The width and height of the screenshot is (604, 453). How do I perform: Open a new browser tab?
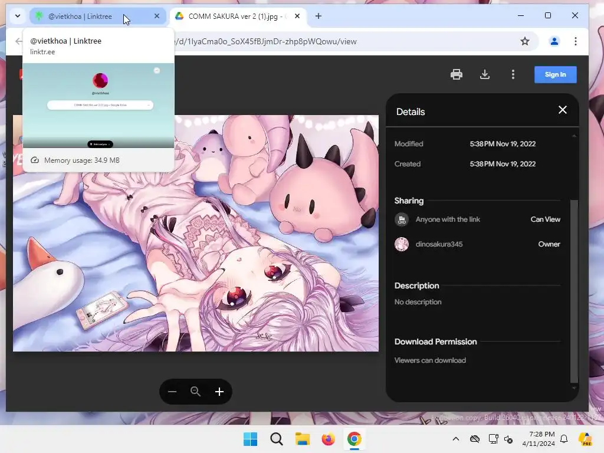pyautogui.click(x=319, y=16)
